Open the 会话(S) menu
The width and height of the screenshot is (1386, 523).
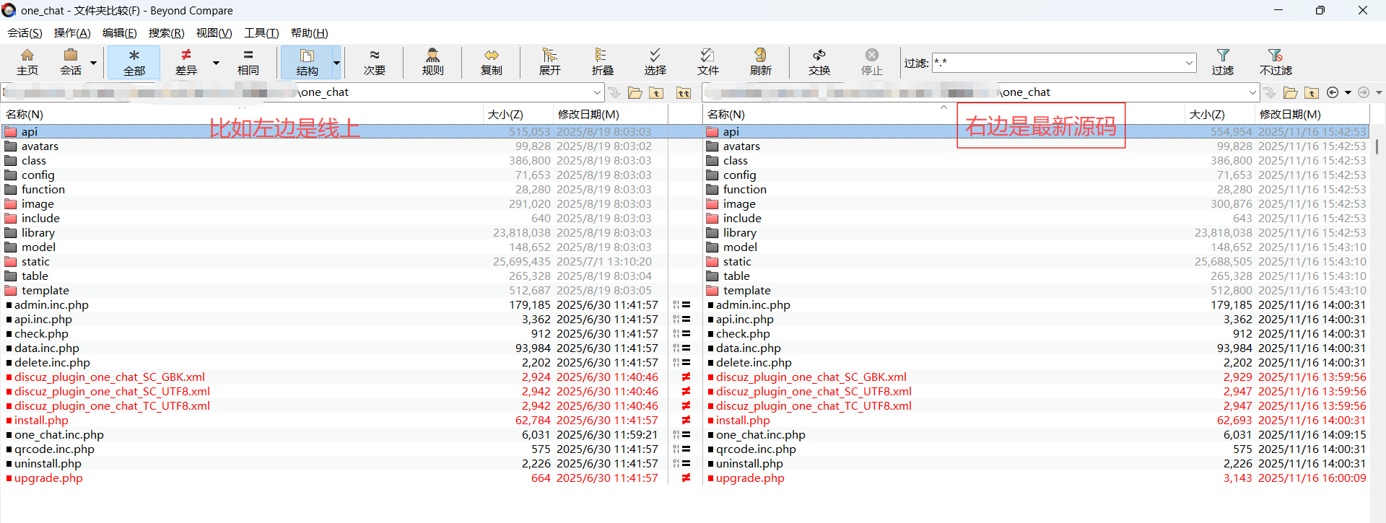click(x=25, y=32)
